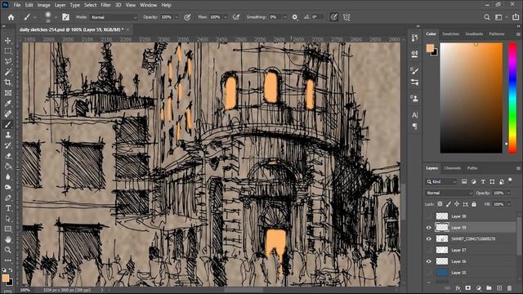Click the vertical hue slider bar

point(512,98)
